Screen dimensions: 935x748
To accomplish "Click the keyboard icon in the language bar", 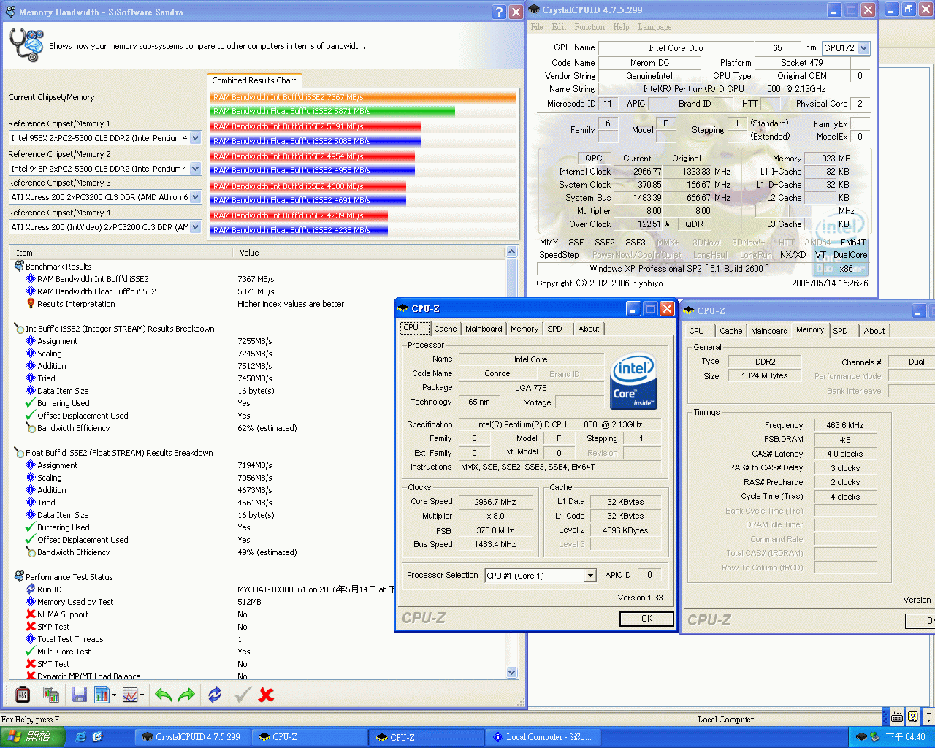I will (897, 717).
